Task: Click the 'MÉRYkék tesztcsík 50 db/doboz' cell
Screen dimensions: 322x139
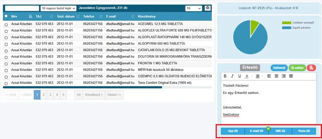Action: coord(161,70)
